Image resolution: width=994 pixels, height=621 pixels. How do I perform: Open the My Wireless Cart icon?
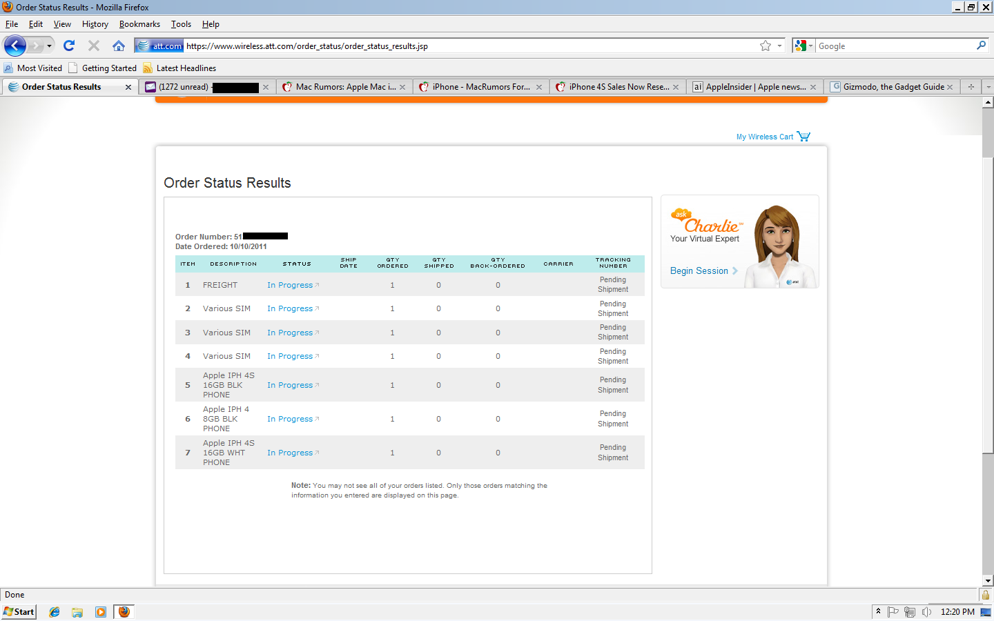pyautogui.click(x=803, y=137)
